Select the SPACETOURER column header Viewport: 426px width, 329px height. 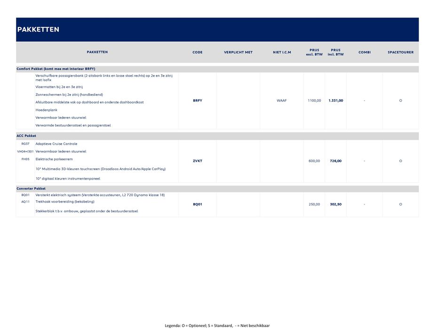click(400, 52)
